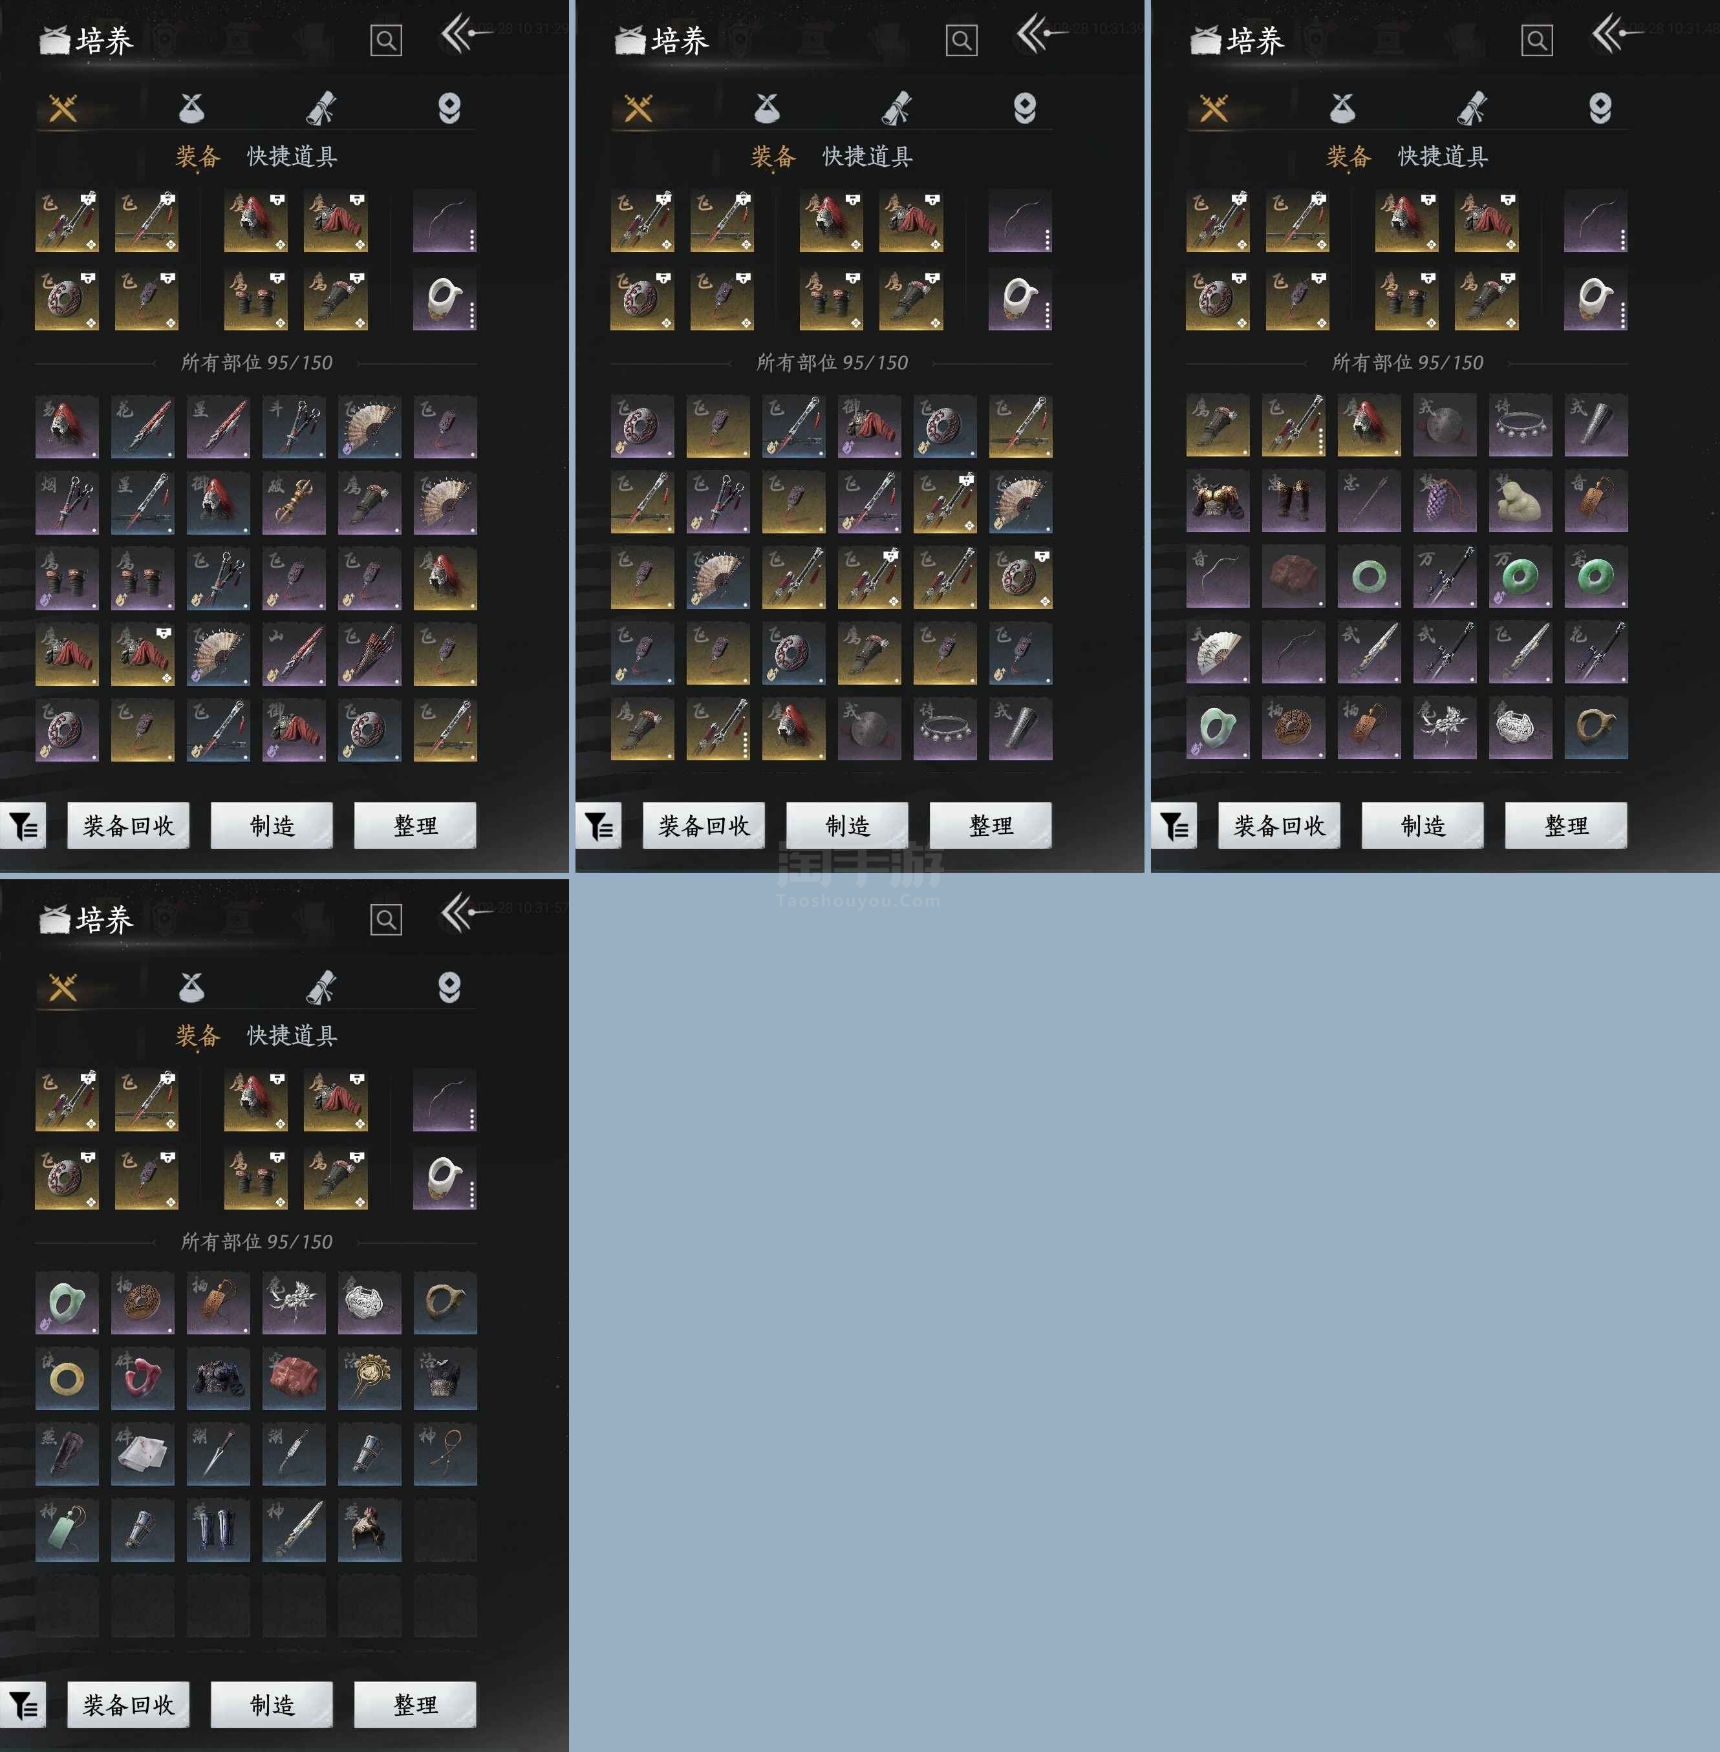Viewport: 1720px width, 1752px height.
Task: Pick the golden ornate hairpin item
Action: click(x=369, y=1378)
